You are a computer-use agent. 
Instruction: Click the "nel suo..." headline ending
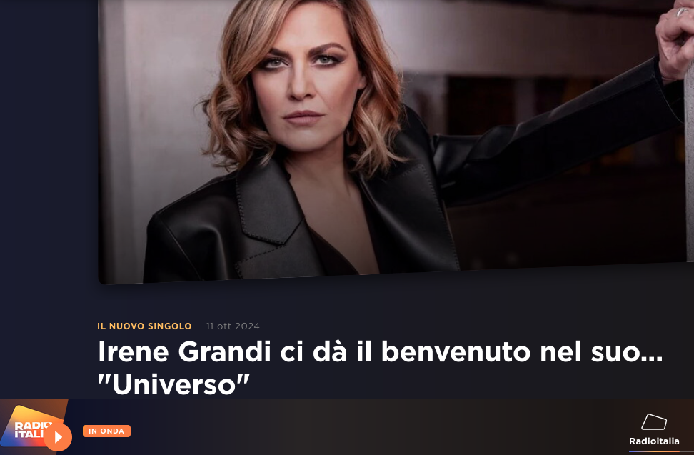(x=601, y=352)
